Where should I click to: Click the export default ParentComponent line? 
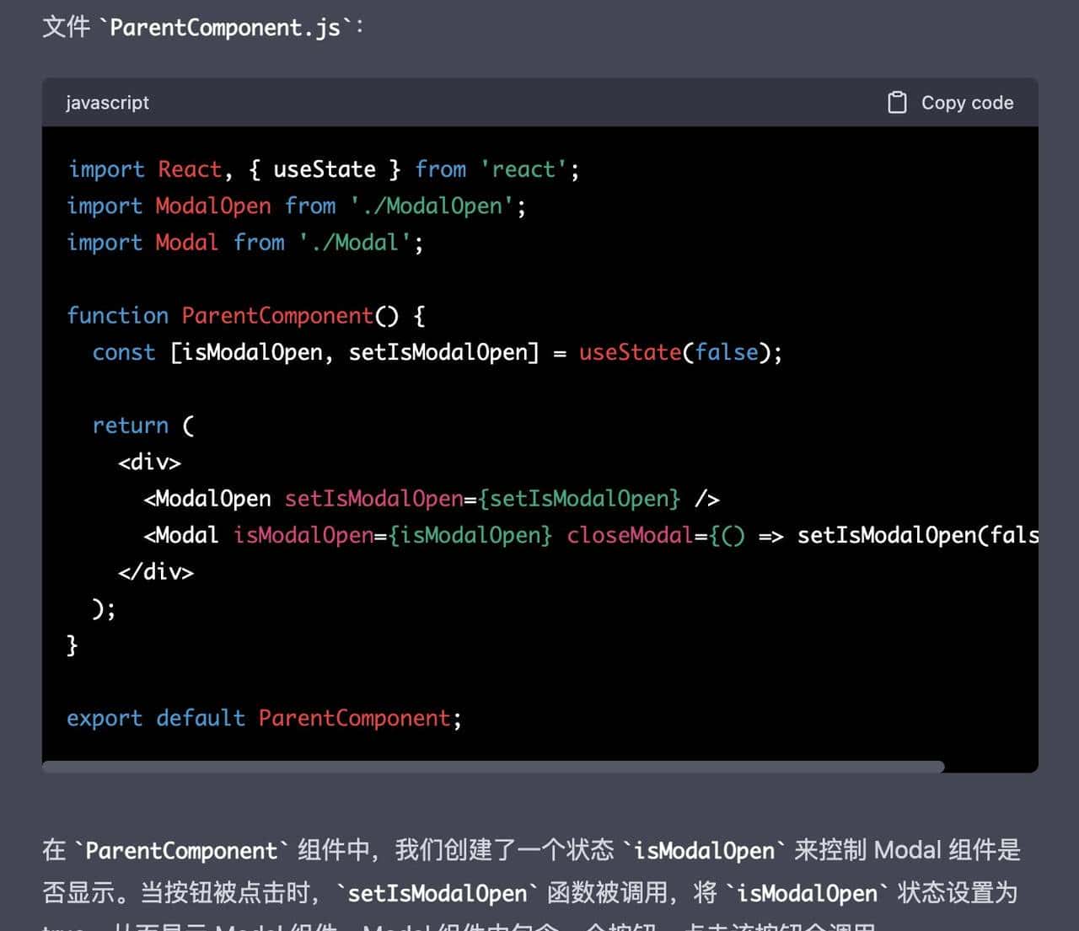coord(264,719)
